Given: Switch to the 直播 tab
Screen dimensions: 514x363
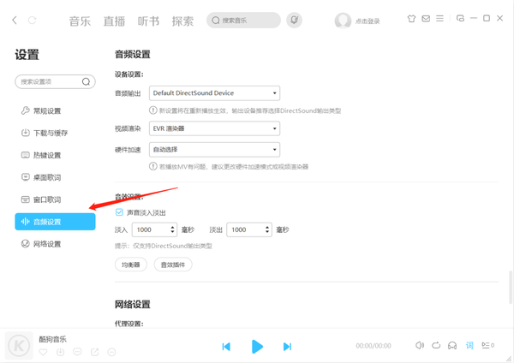Looking at the screenshot, I should click(114, 20).
